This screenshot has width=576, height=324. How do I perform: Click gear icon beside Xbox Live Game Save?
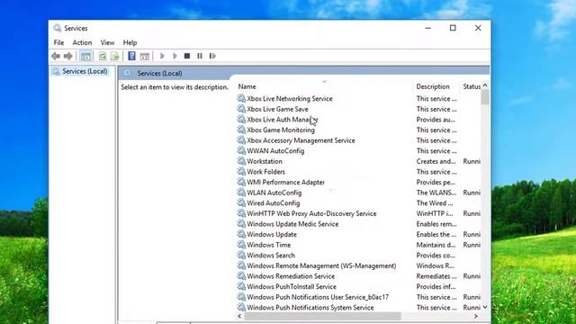241,109
